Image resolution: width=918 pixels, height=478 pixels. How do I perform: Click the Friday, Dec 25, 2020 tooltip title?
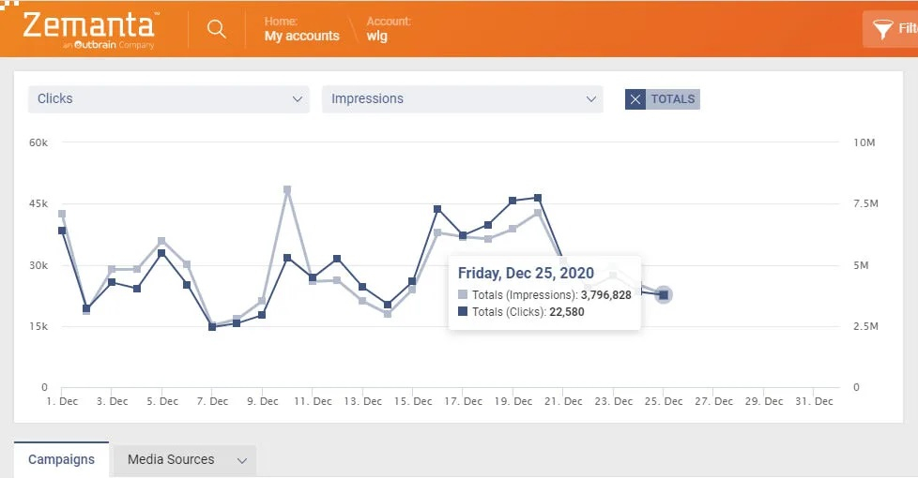526,273
